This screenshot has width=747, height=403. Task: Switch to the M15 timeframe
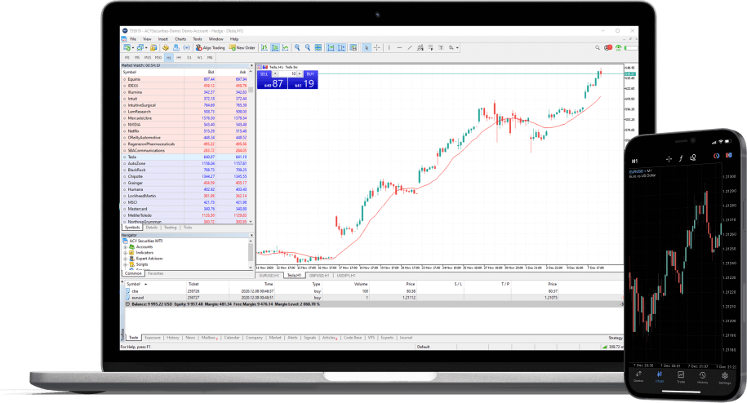tap(147, 57)
